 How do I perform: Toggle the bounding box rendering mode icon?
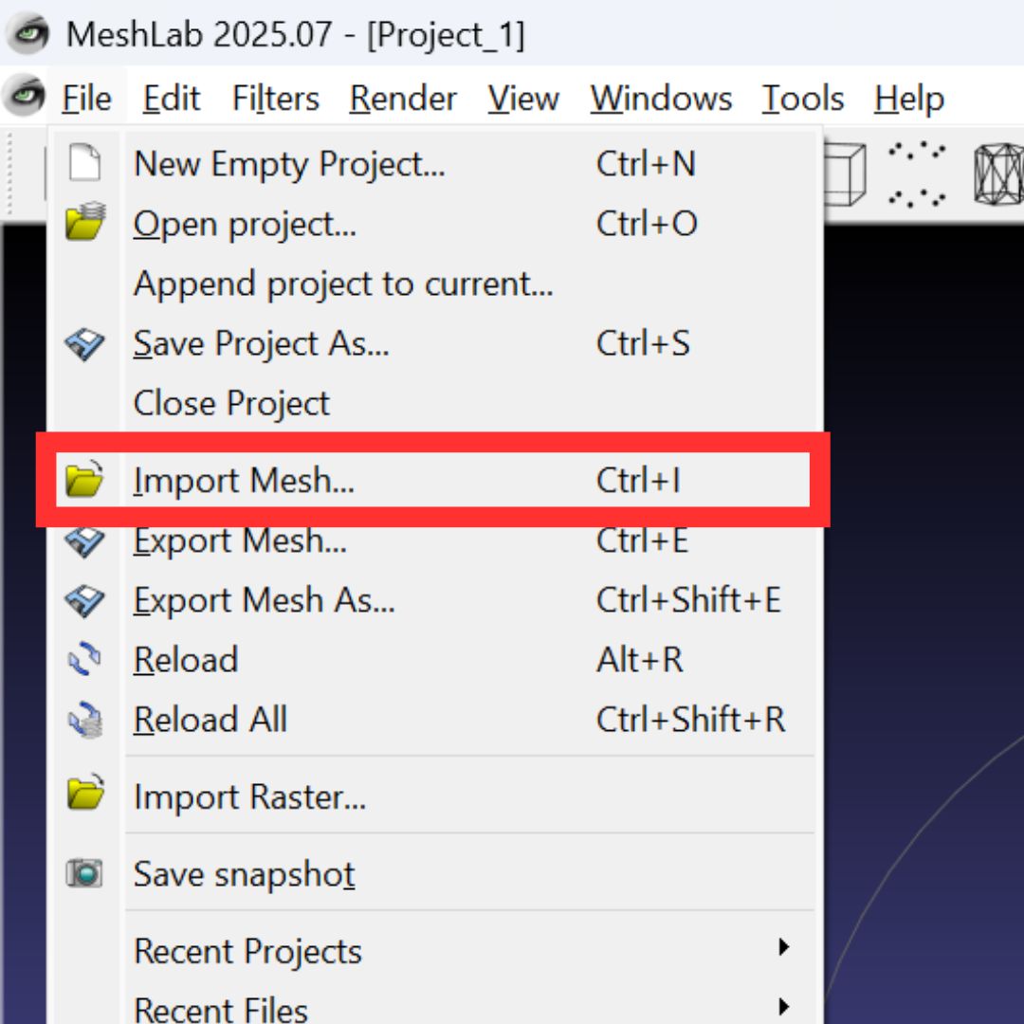pyautogui.click(x=847, y=173)
